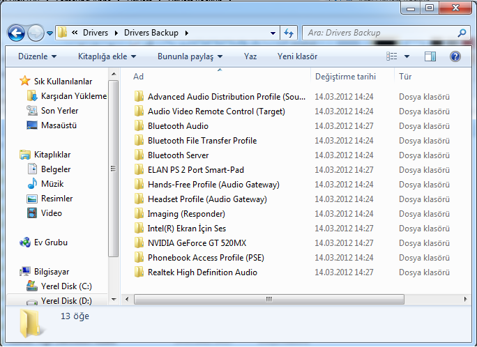Image resolution: width=477 pixels, height=347 pixels.
Task: Click the file list horizontal scrollbar thumb
Action: (269, 300)
